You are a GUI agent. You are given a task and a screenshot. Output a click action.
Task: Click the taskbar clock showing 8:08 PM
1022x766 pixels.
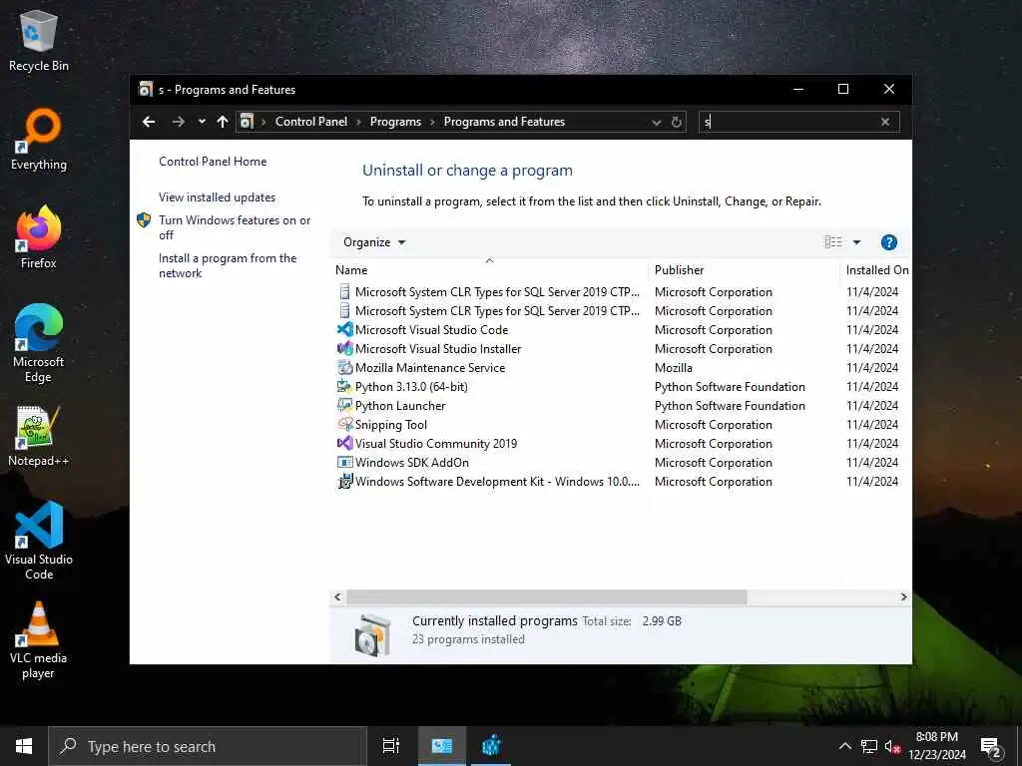point(936,746)
